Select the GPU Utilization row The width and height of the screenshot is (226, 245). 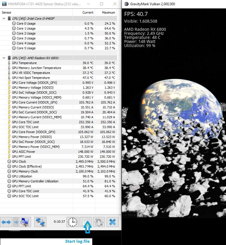58,176
